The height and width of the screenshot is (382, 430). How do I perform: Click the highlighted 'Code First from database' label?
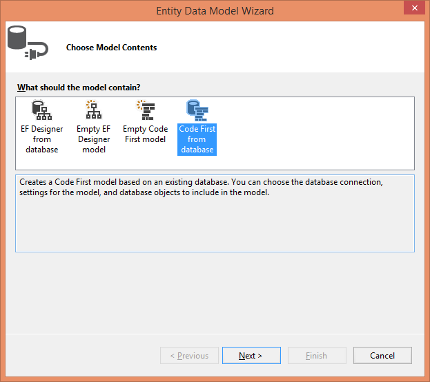(197, 139)
